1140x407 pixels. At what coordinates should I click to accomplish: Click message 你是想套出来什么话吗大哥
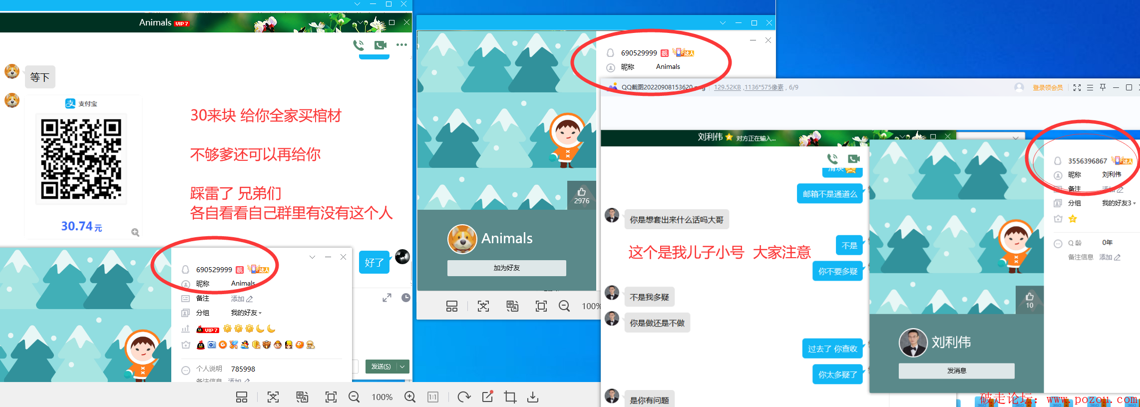click(x=677, y=220)
